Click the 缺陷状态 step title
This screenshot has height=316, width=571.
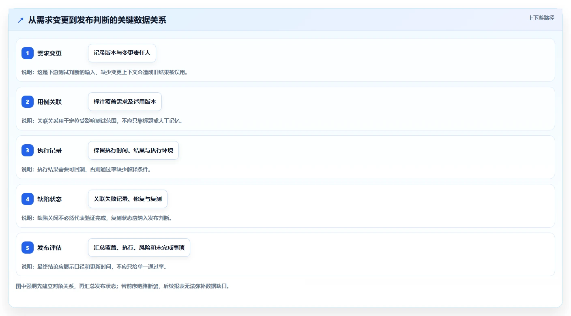point(49,199)
